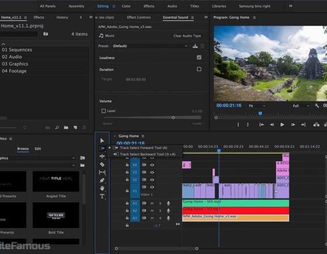Show more workspaces with double chevron
Screen dimensions: 327x254
click(291, 6)
